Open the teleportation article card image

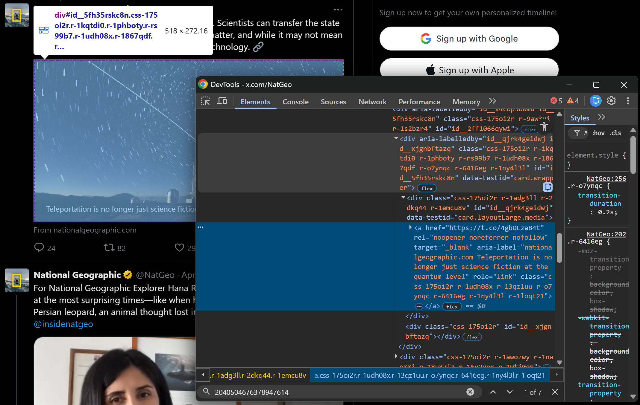point(115,141)
